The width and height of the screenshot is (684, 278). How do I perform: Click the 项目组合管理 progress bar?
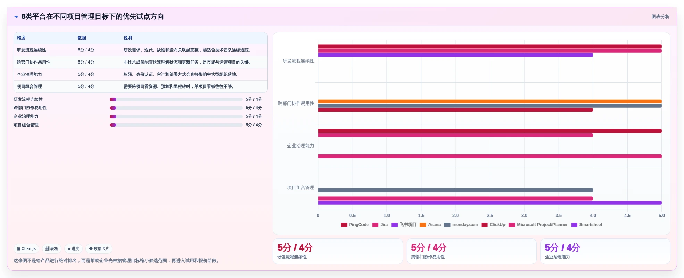pyautogui.click(x=176, y=125)
